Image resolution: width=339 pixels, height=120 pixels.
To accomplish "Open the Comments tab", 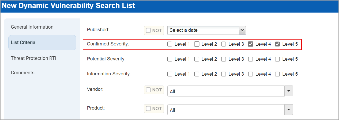I will pyautogui.click(x=23, y=73).
